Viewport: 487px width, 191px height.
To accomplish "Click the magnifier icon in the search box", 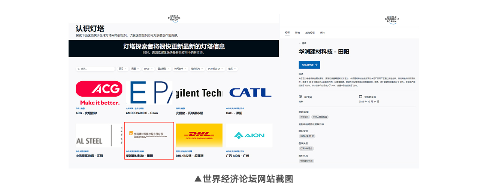I will [79, 69].
